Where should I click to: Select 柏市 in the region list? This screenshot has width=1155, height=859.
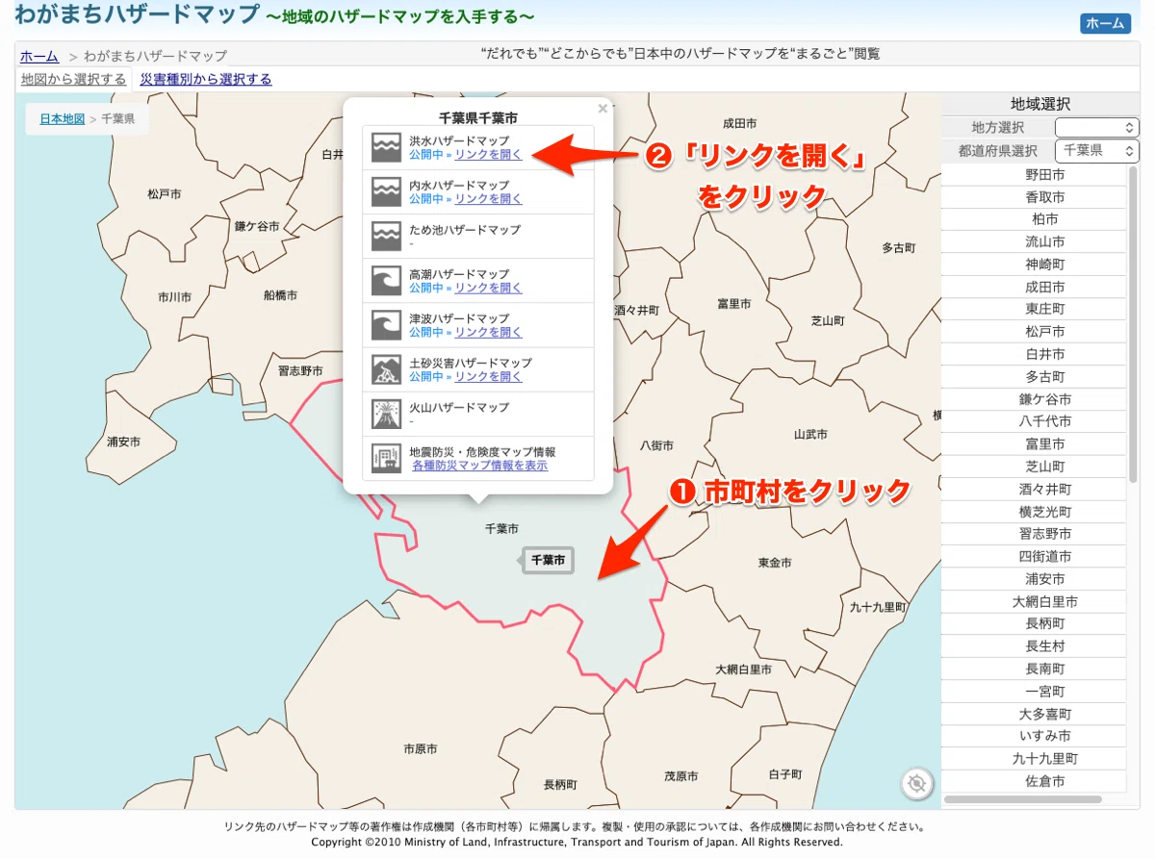1034,219
